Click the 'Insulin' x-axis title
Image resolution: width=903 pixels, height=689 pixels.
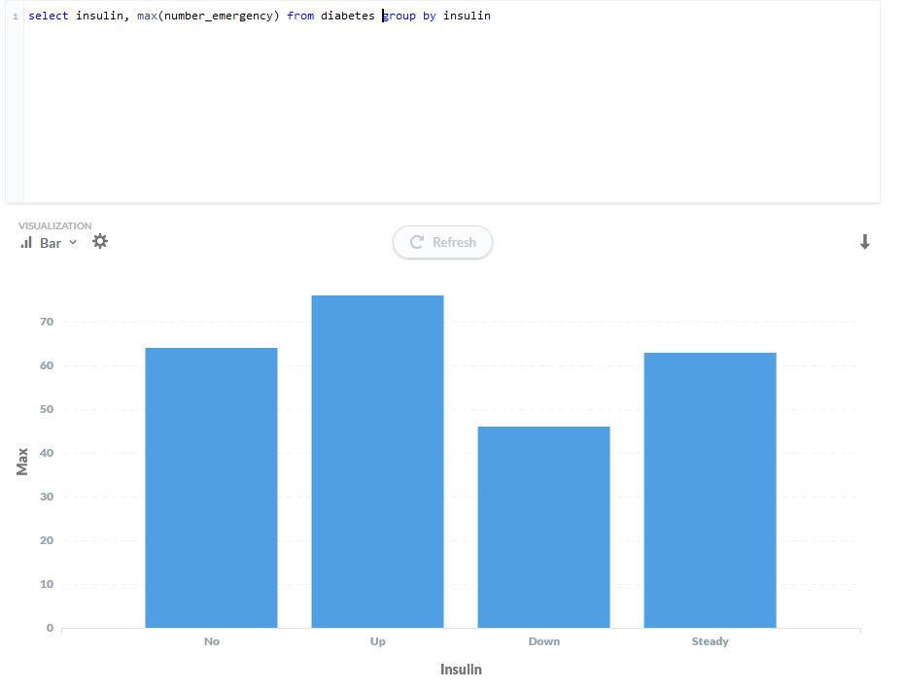[461, 670]
